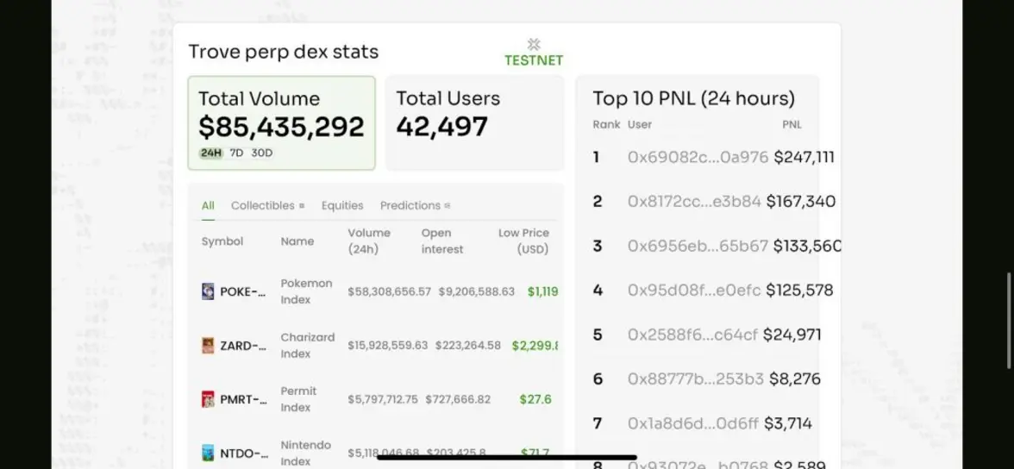Open rank 5 user 0x2588f6...c64cf
The width and height of the screenshot is (1014, 469).
692,335
